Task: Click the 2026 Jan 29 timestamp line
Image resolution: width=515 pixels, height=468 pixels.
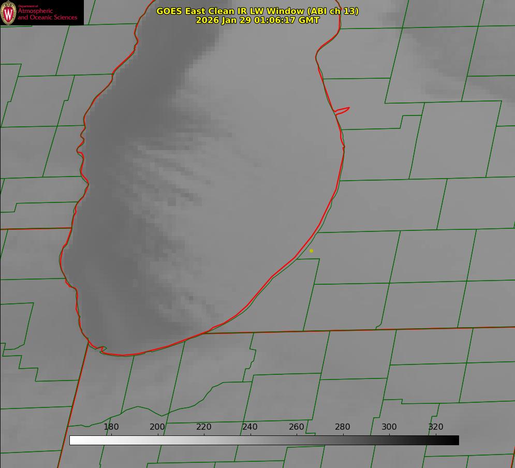Action: coord(257,20)
